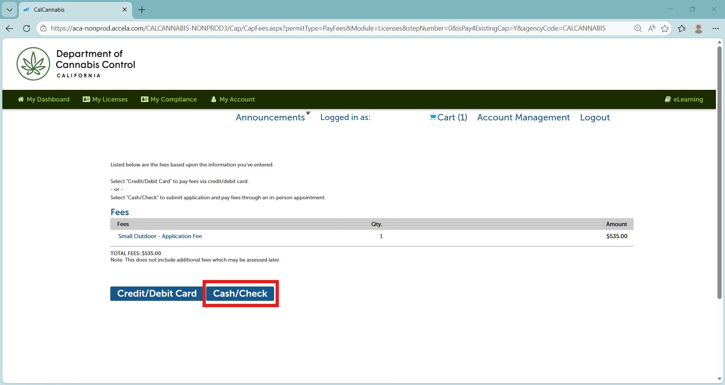The width and height of the screenshot is (725, 385).
Task: Click the Logged in as: text
Action: pos(345,117)
